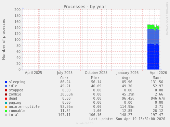Click the idle legend color swatch

click(x=6, y=86)
